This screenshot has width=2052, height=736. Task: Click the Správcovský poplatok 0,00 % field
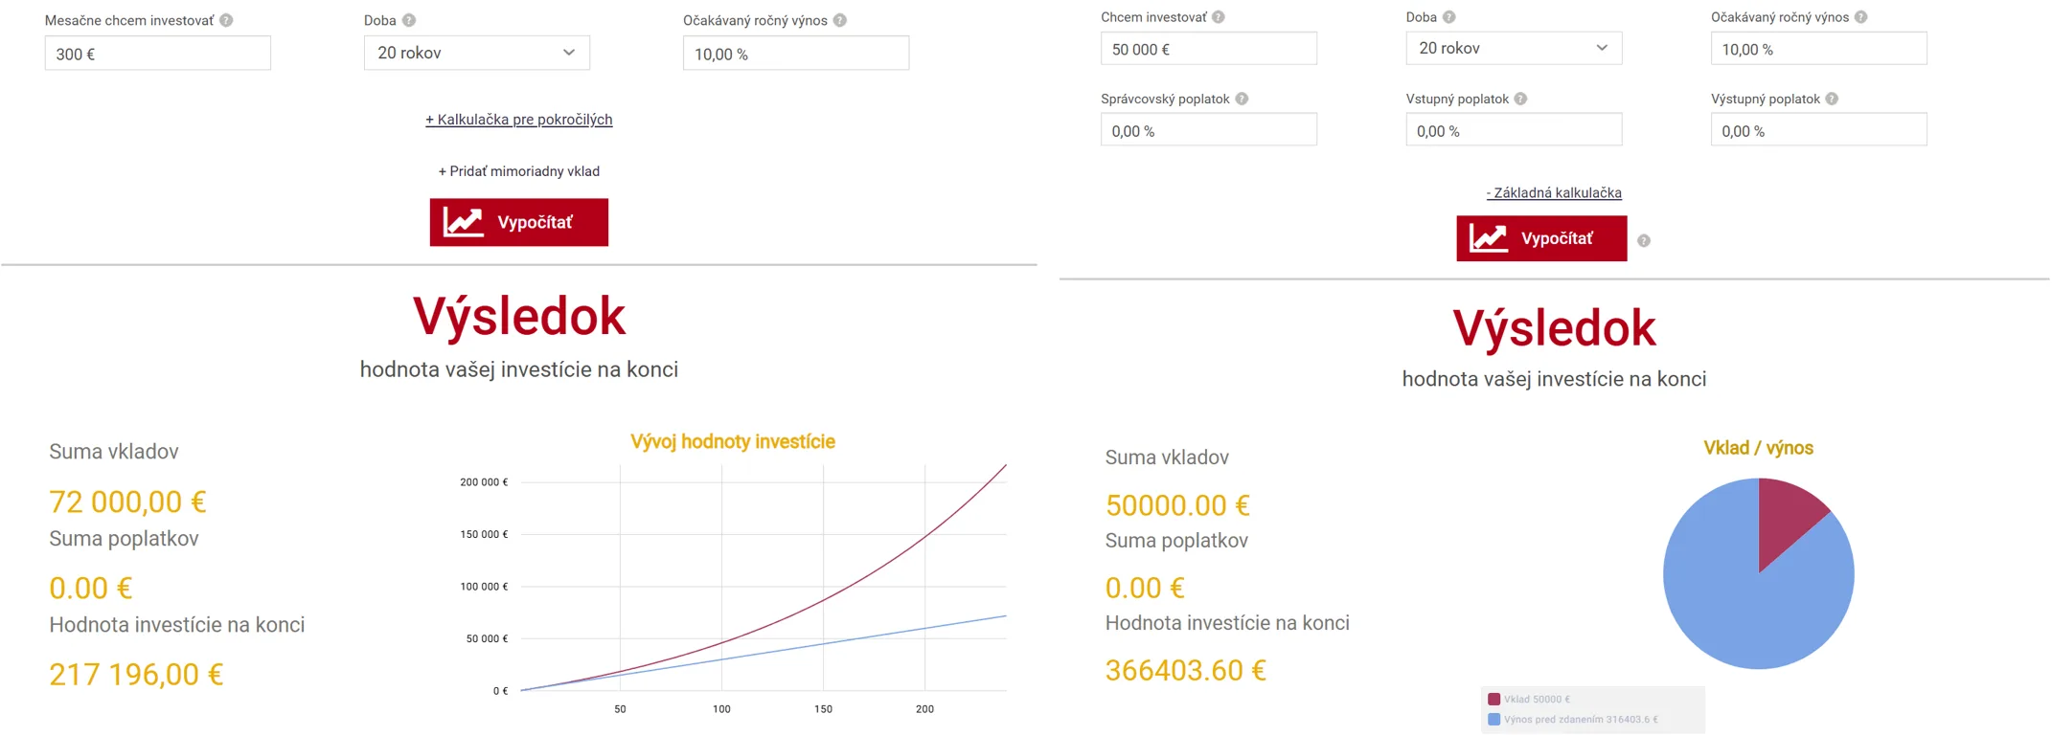pyautogui.click(x=1208, y=130)
